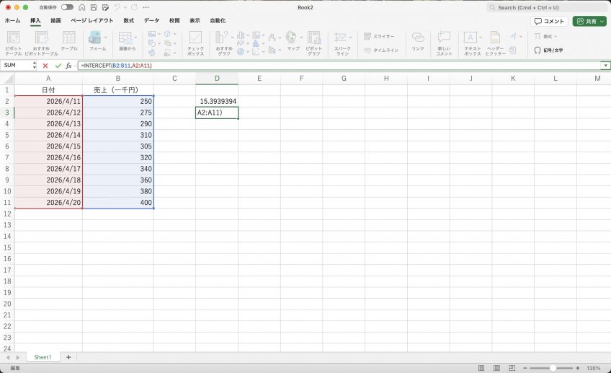The image size is (611, 373).
Task: Select the Page Break Preview view
Action: (x=512, y=368)
